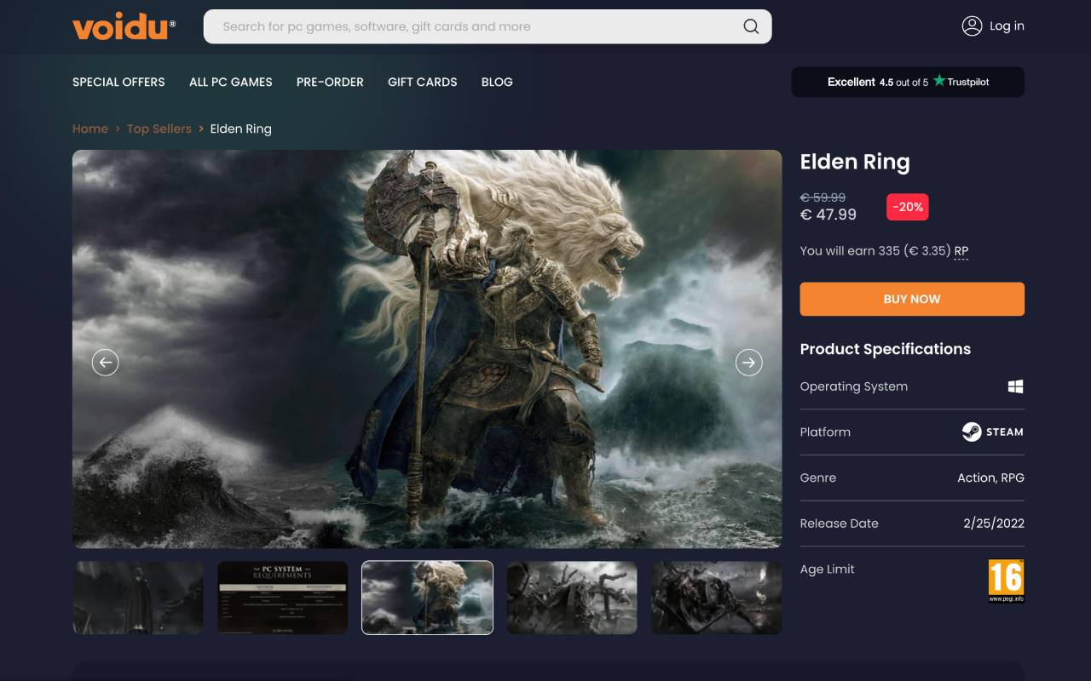Show next image with right arrow
Viewport: 1091px width, 681px height.
748,363
